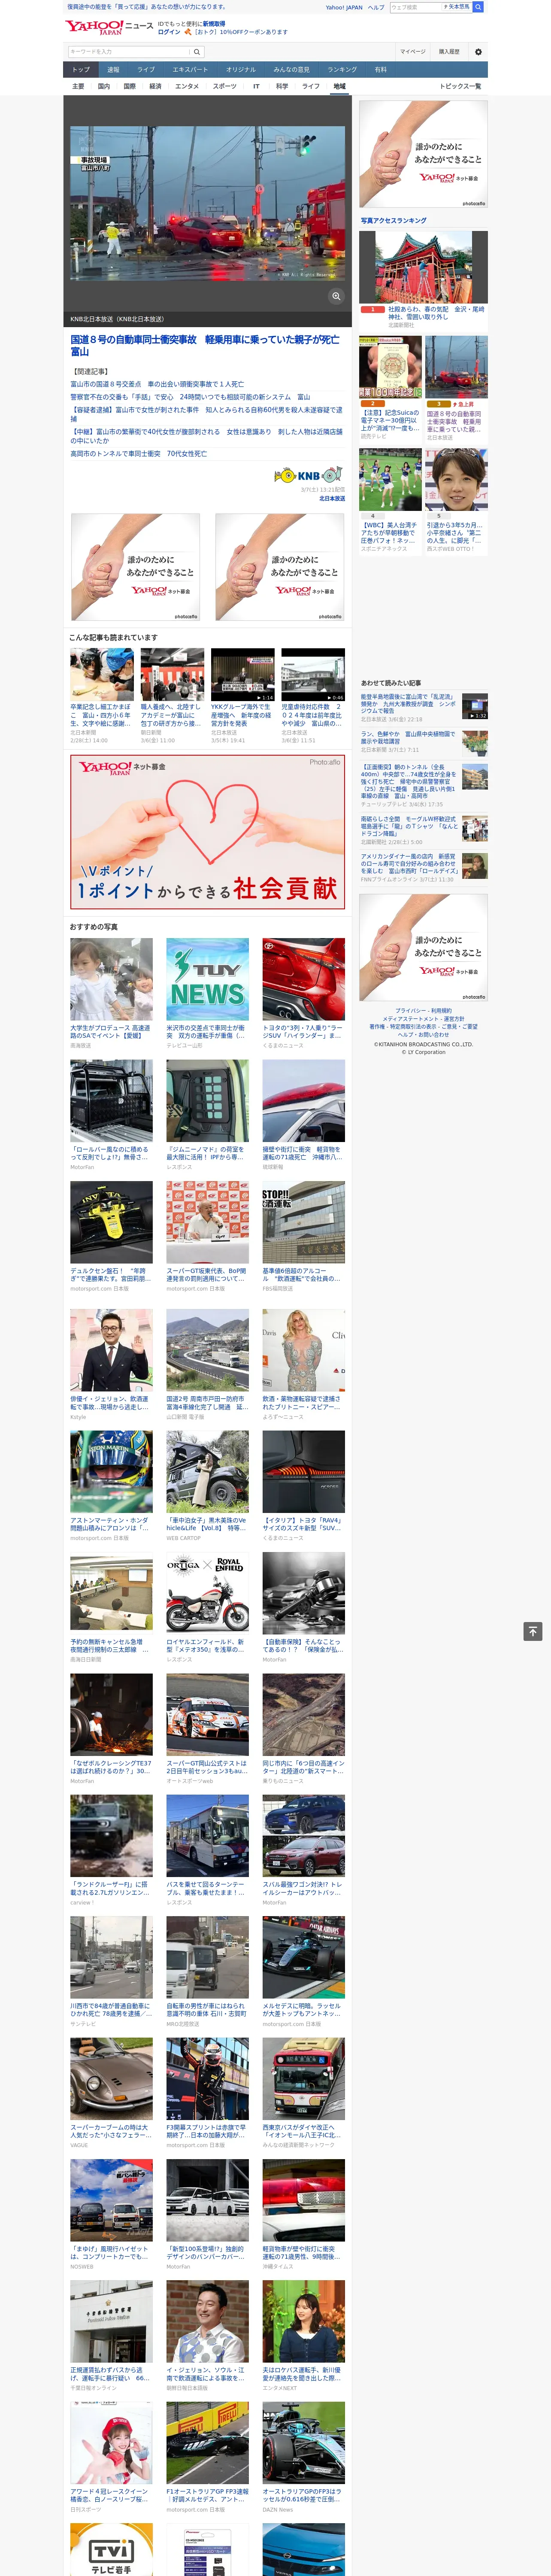Click the KNB broadcaster logo
Screen dimensions: 551x2576
[309, 475]
